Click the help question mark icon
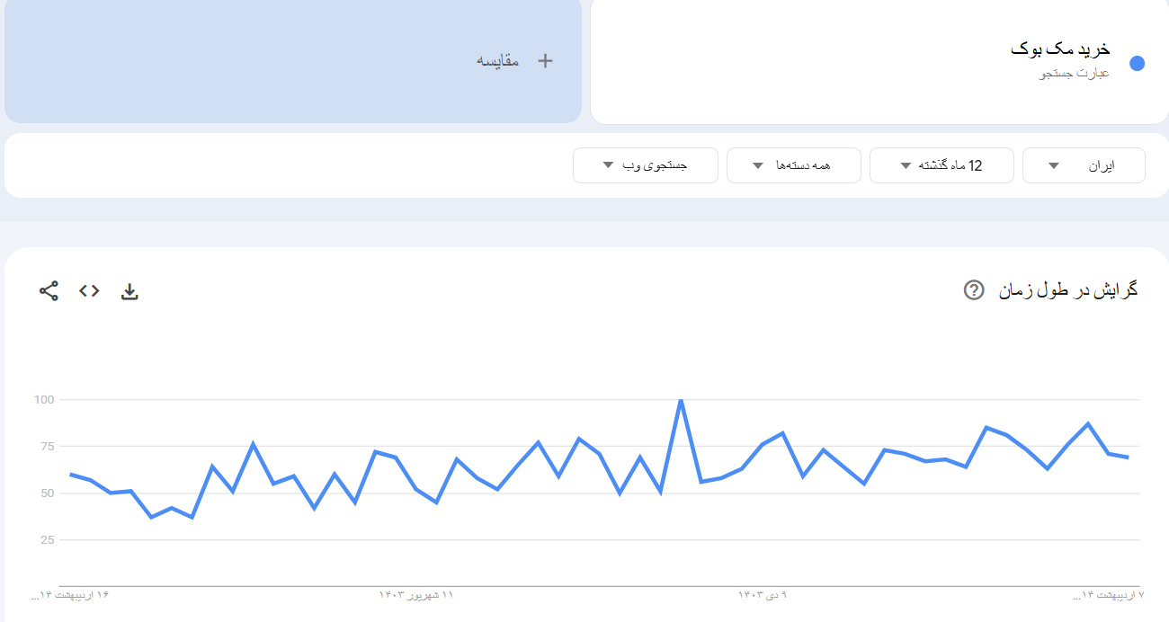This screenshot has width=1169, height=622. (974, 290)
